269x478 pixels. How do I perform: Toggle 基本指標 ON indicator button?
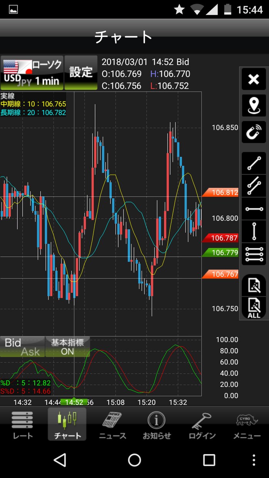pos(67,347)
